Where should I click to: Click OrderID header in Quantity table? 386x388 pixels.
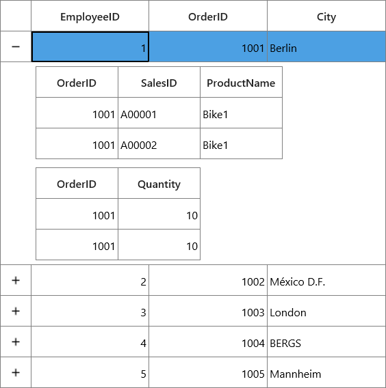click(77, 183)
